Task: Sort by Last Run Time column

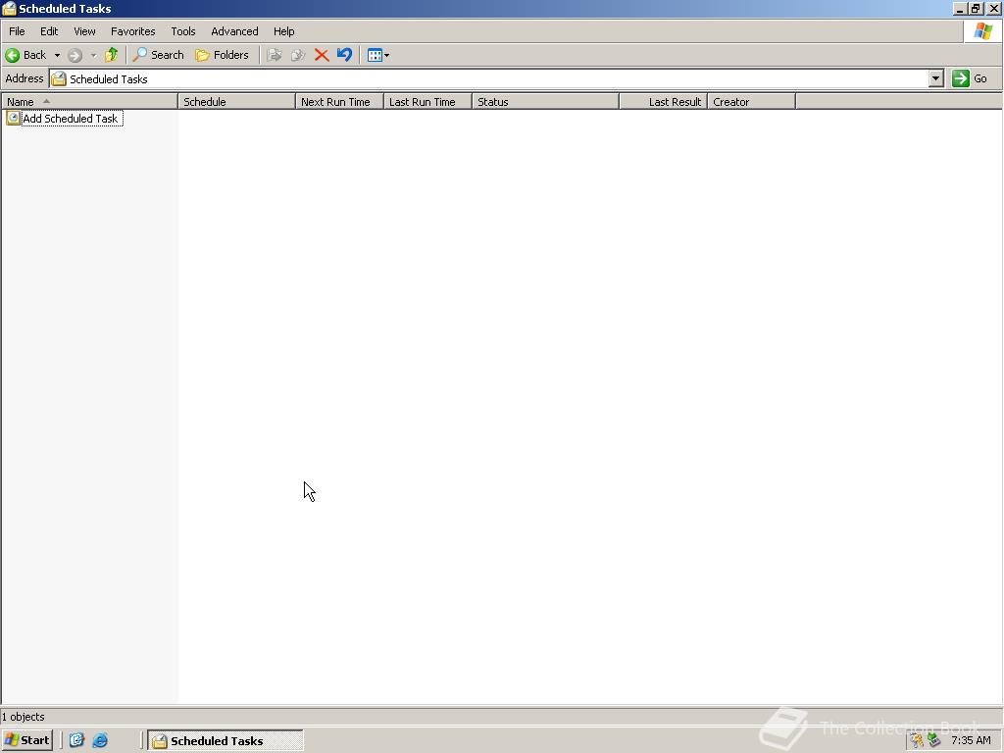Action: point(427,102)
